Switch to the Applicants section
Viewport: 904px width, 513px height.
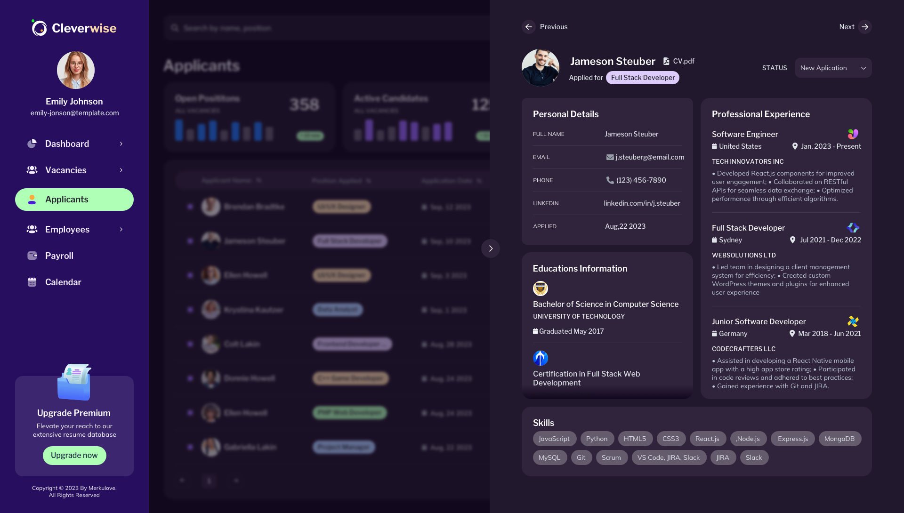pos(74,199)
